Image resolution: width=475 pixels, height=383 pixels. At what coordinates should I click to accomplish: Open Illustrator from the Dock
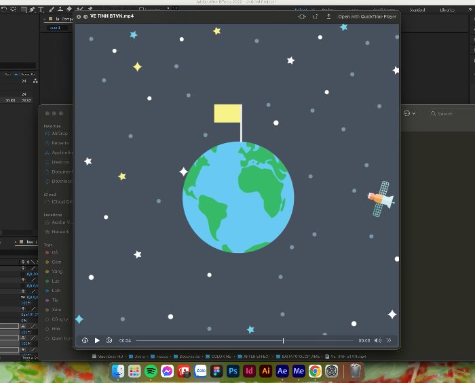coord(266,371)
